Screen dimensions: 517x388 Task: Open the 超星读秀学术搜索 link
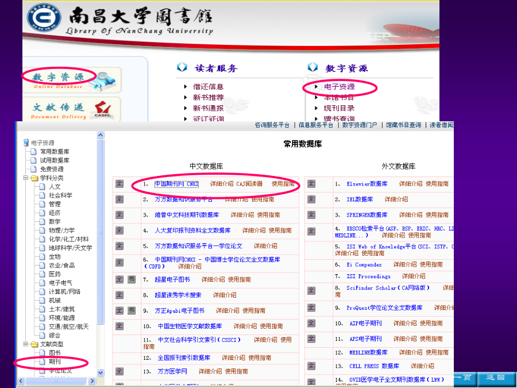178,295
